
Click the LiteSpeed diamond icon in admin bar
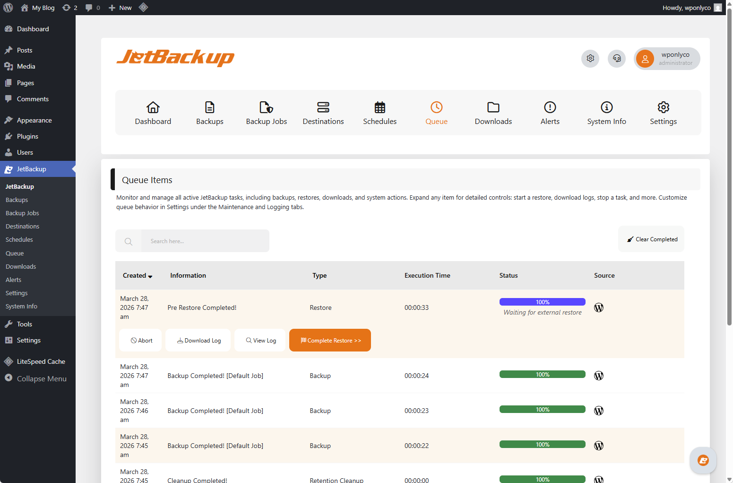pos(144,8)
